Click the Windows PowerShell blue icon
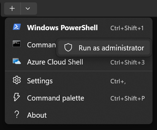 (x=17, y=27)
